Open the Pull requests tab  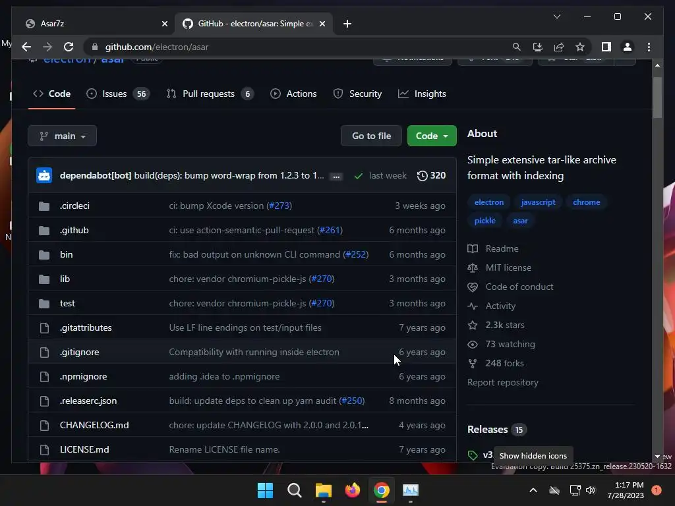pos(210,94)
